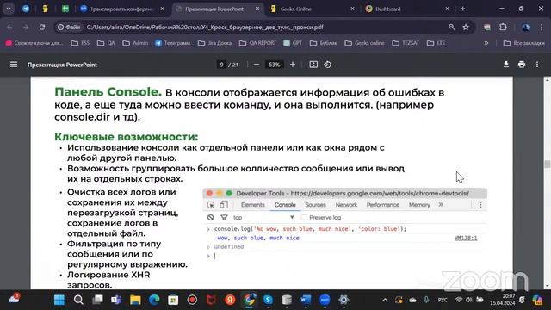
Task: Click the Console tab in DevTools image
Action: [x=285, y=205]
